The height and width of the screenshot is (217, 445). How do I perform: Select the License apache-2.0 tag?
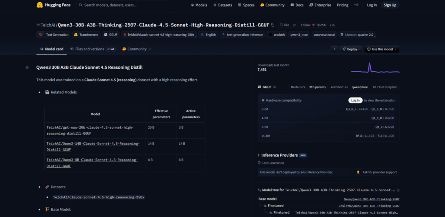pos(357,35)
